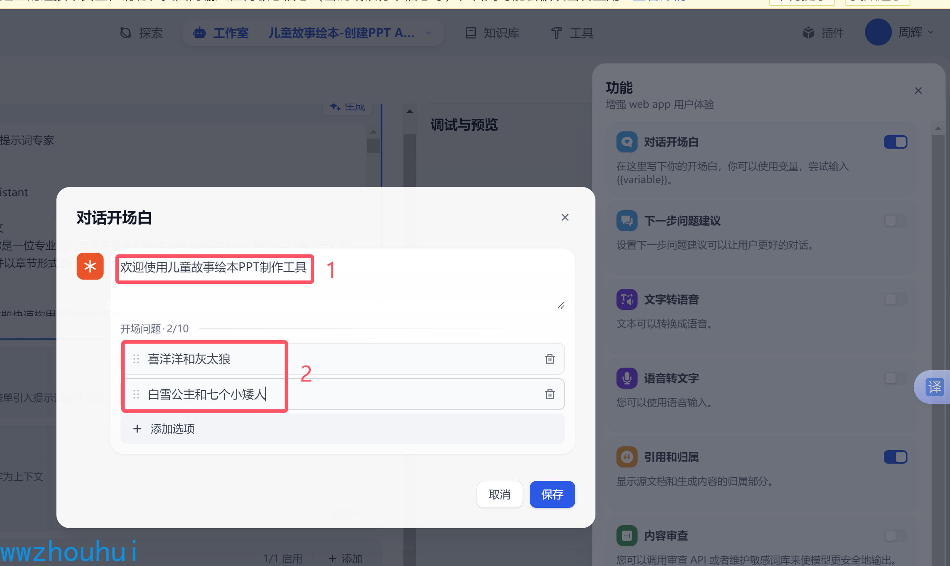Disable the 引用和归属 toggle
This screenshot has height=566, width=950.
pyautogui.click(x=895, y=457)
